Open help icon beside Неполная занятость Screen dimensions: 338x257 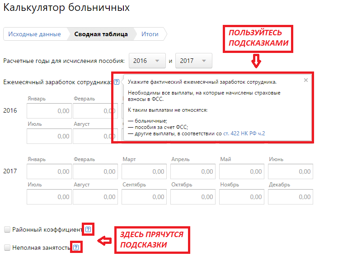76,247
